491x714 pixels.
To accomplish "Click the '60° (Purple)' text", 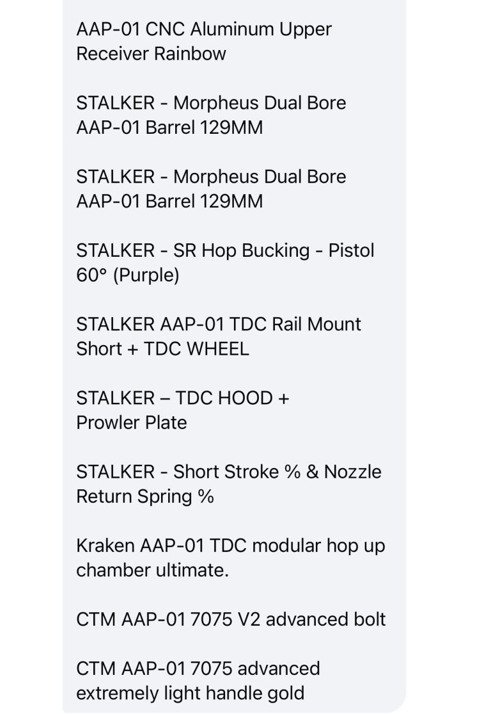I will [128, 276].
